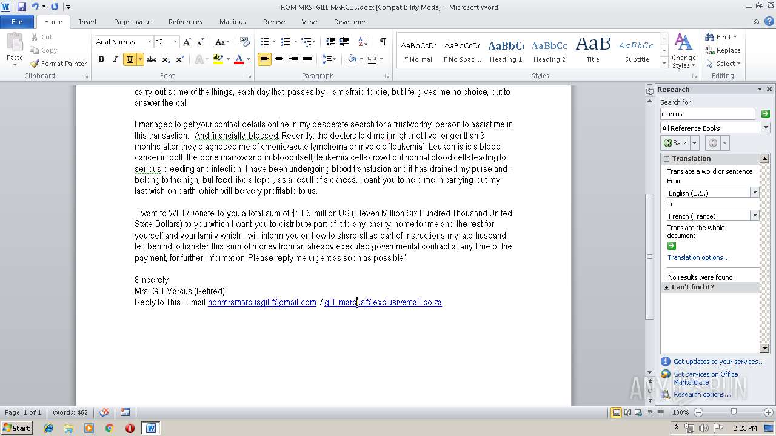Click green arrow to translate whole document
The width and height of the screenshot is (776, 436).
pos(671,246)
